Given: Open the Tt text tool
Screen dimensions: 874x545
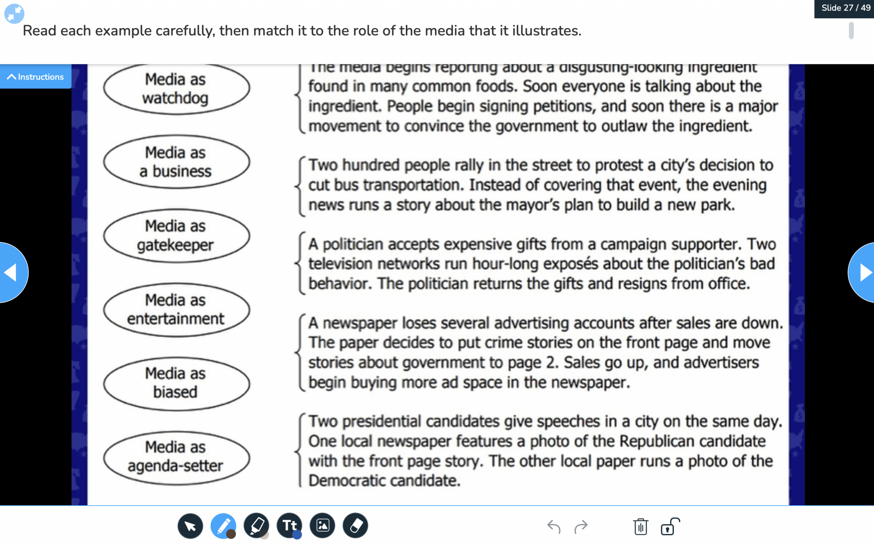Looking at the screenshot, I should (x=289, y=525).
